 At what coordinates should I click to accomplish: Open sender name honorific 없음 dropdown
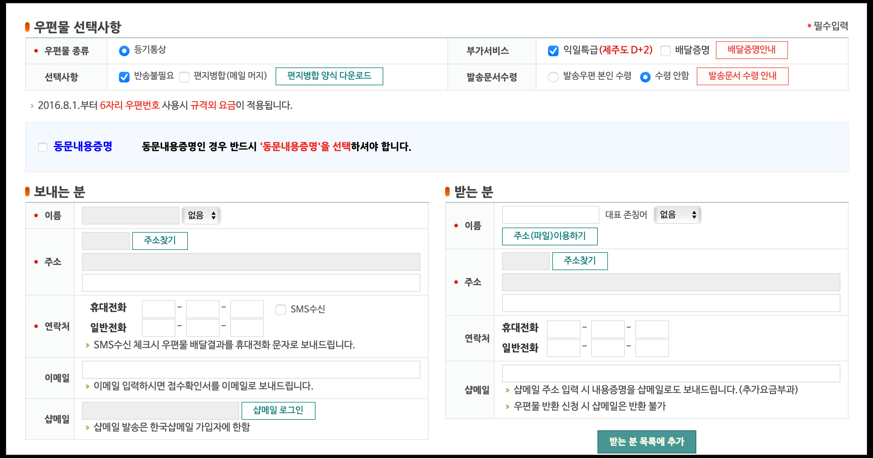click(201, 216)
